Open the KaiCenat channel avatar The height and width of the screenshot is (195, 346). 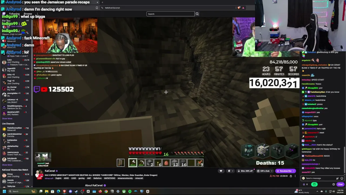tap(39, 174)
